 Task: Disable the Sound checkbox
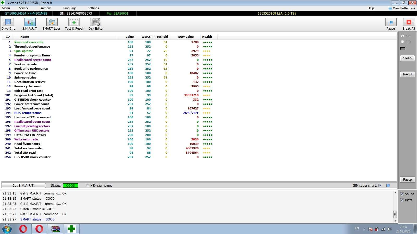pos(402,194)
